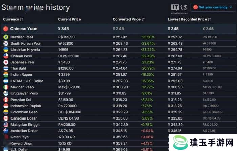Click the Indian Rupee flag icon

coord(6,75)
